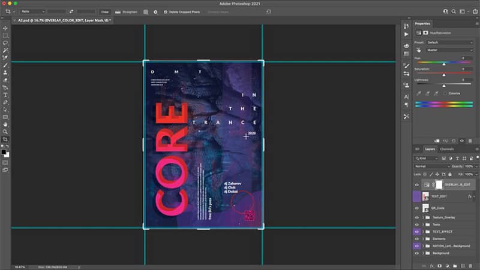The height and width of the screenshot is (270, 480).
Task: Click the Clear button
Action: tap(105, 12)
